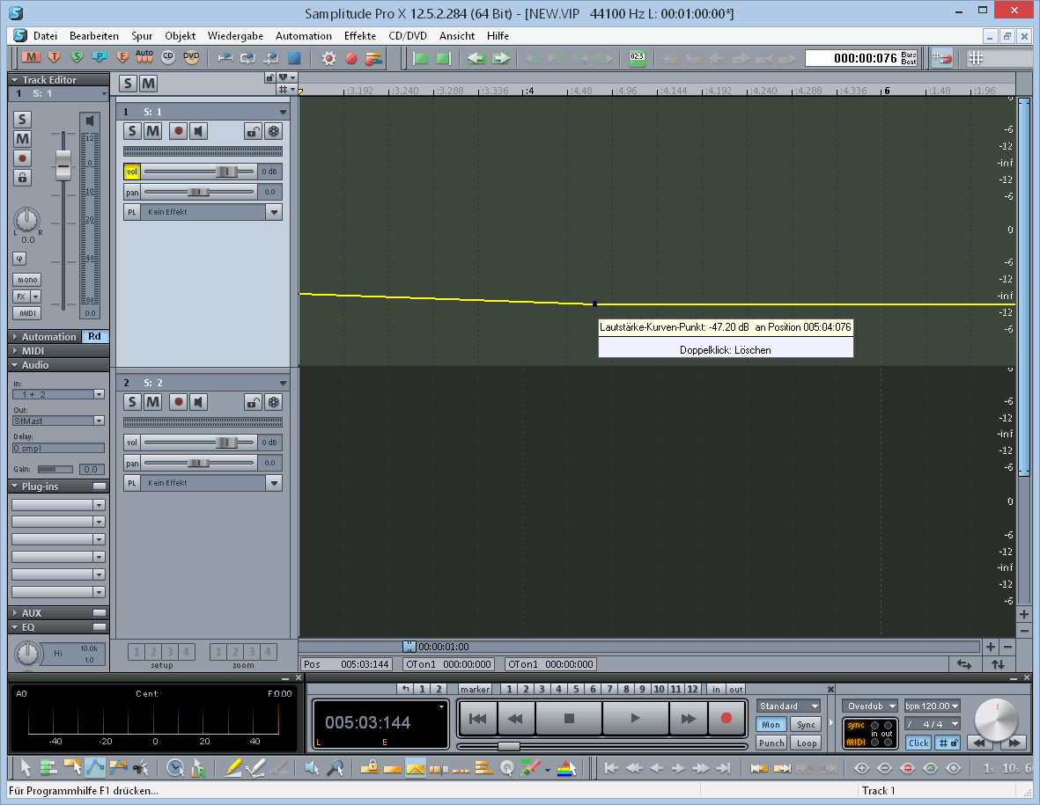Click the CD icon in the top toolbar

[168, 58]
